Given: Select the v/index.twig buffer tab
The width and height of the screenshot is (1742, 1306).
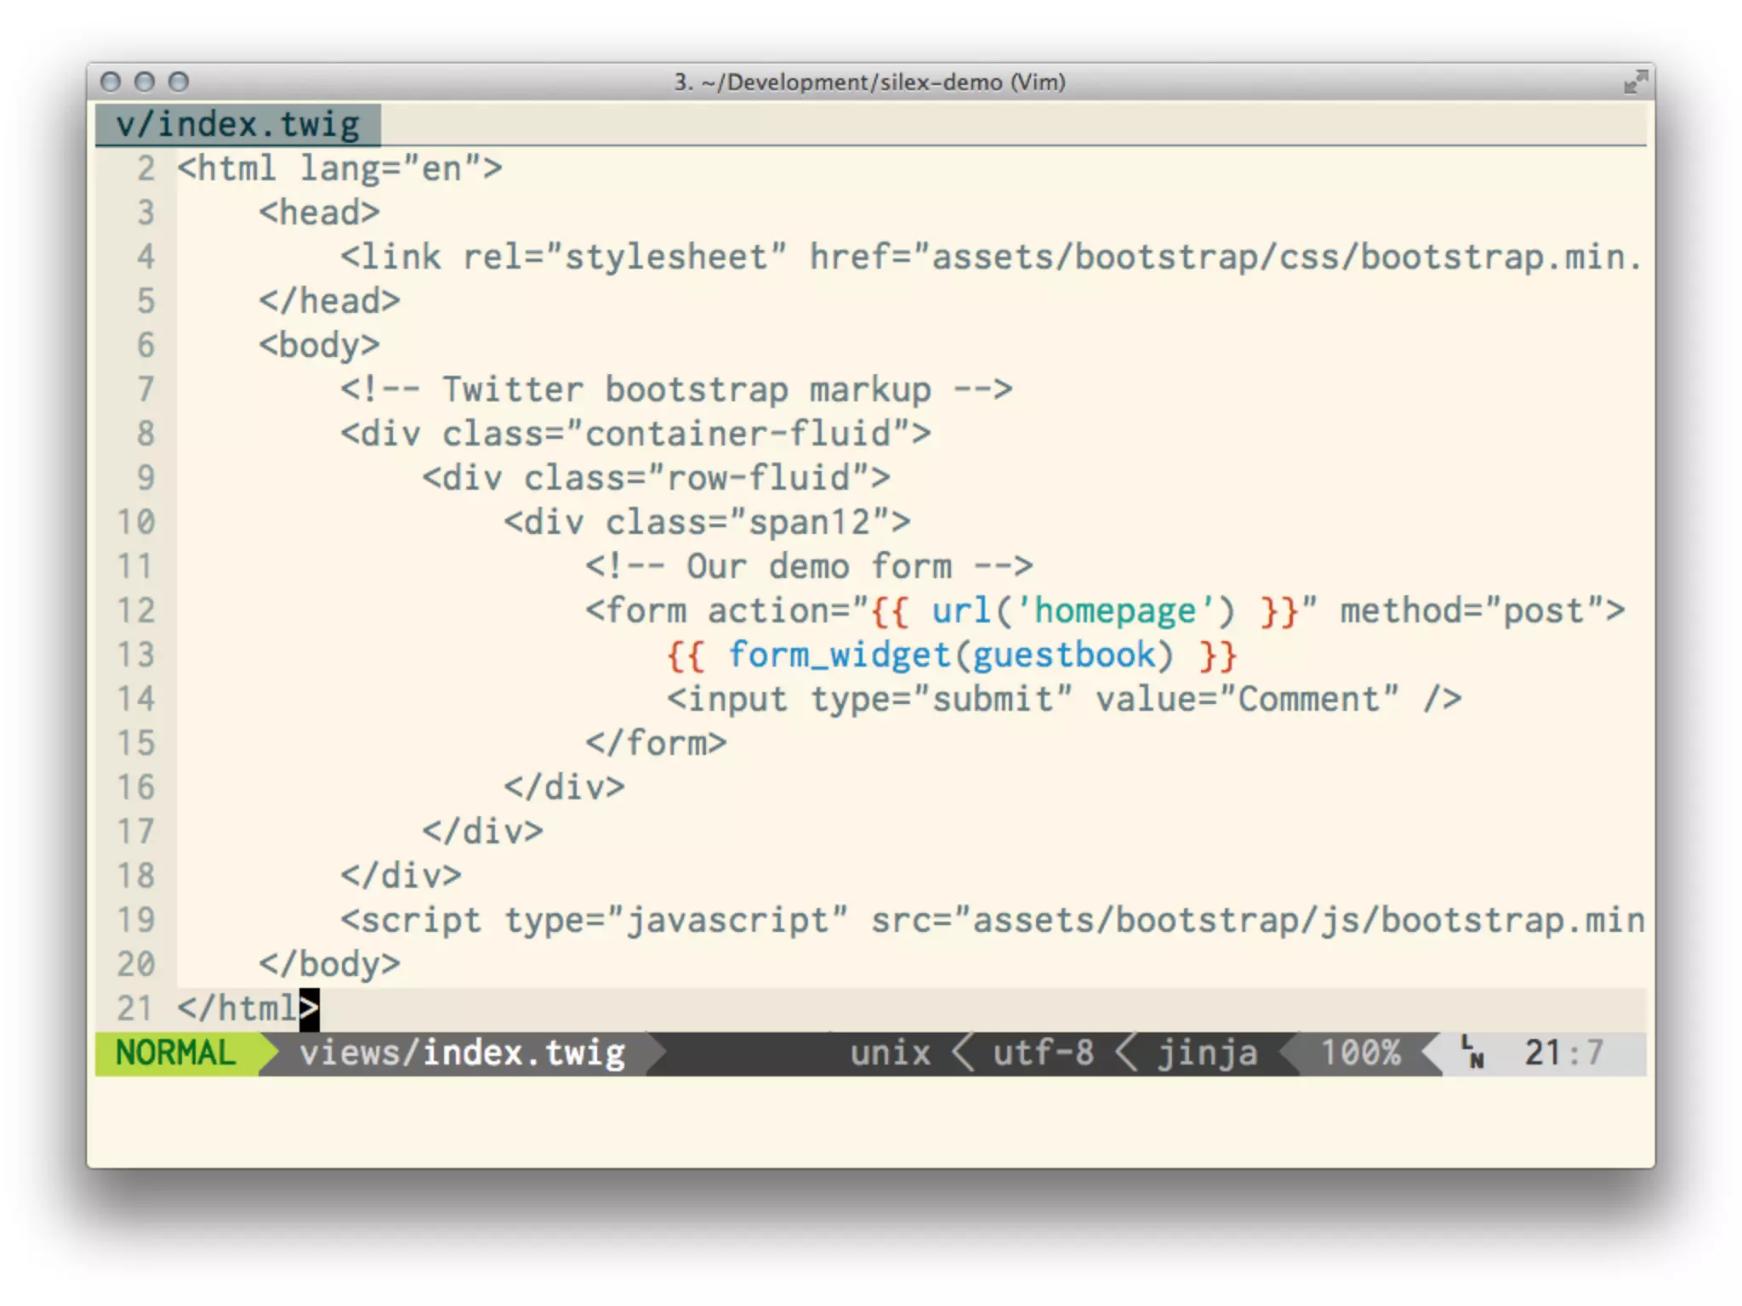Looking at the screenshot, I should pos(238,125).
